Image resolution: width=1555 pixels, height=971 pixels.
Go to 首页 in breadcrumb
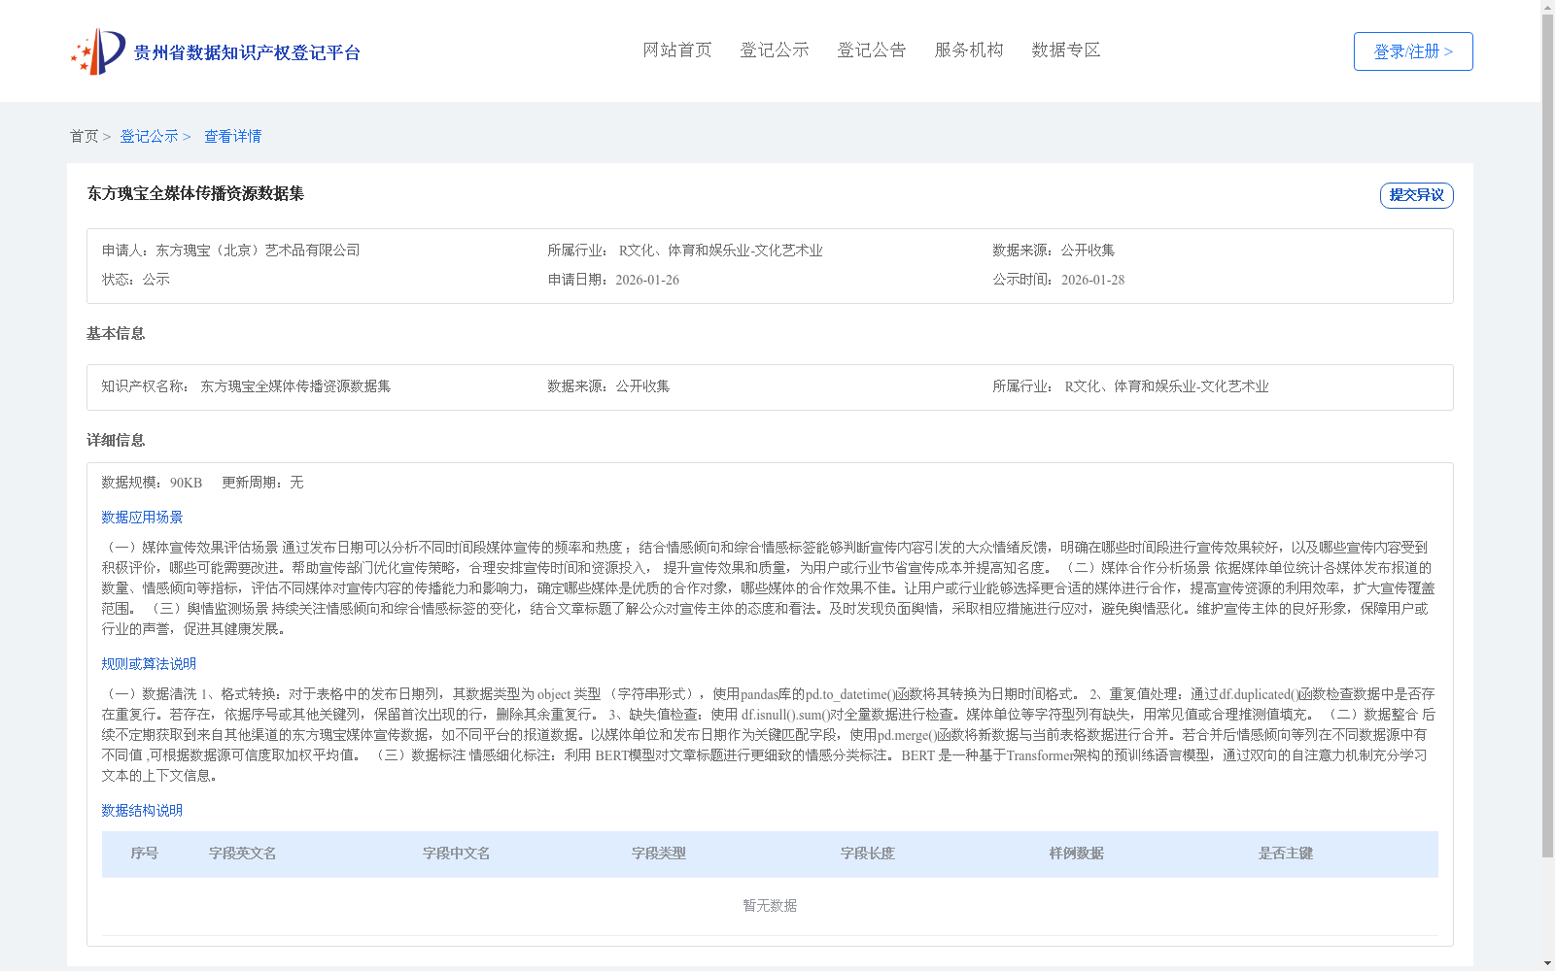click(x=84, y=136)
